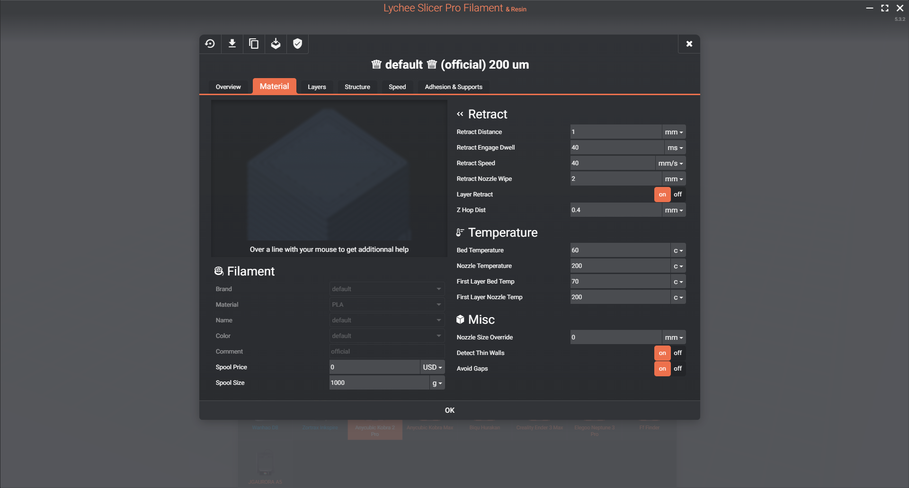Switch to the Layers tab
The height and width of the screenshot is (488, 909).
point(317,87)
